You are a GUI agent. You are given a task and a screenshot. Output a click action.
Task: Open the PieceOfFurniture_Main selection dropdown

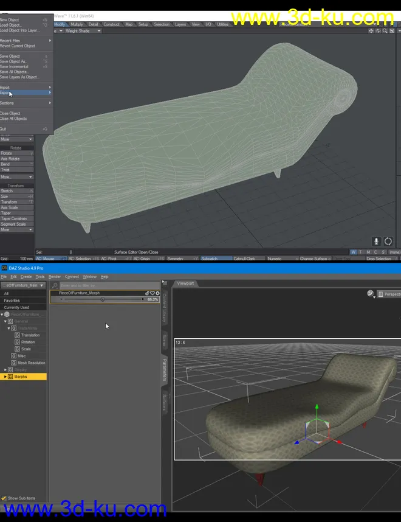point(23,285)
